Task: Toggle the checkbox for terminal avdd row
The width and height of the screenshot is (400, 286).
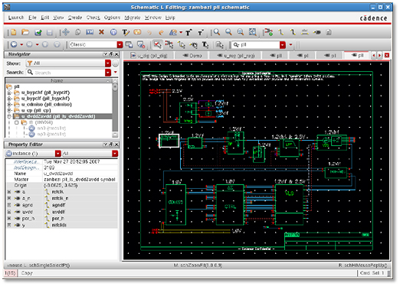Action: pyautogui.click(x=9, y=212)
